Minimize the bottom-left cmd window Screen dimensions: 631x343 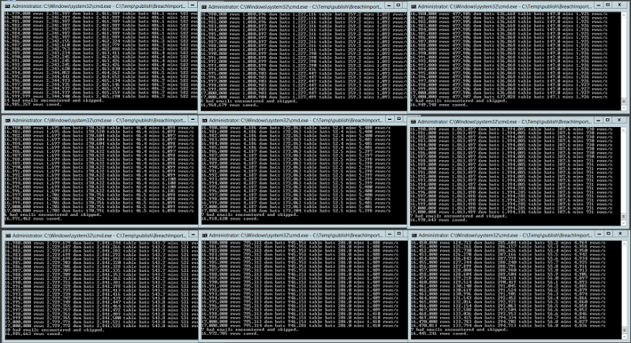click(x=192, y=234)
